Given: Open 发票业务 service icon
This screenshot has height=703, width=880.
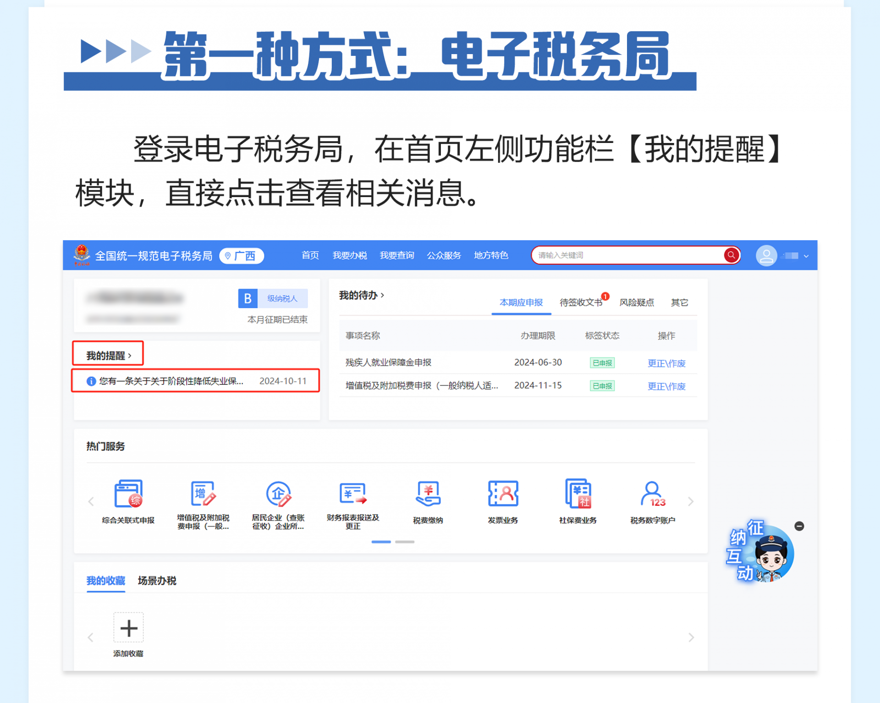Looking at the screenshot, I should coord(503,494).
